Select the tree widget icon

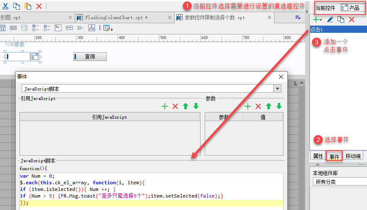pos(92,28)
